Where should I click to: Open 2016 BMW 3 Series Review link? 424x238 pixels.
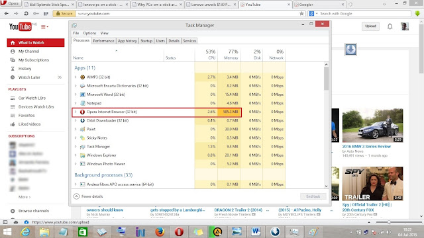pyautogui.click(x=366, y=146)
